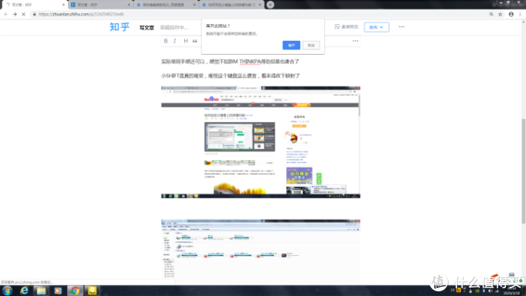Open Chrome three-dot menu
The width and height of the screenshot is (526, 296).
click(521, 14)
